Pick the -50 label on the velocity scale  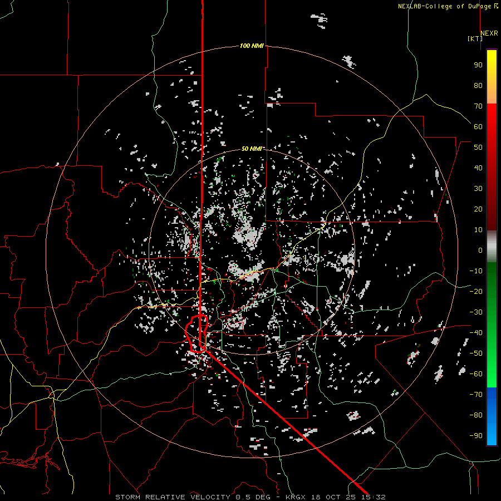(476, 353)
